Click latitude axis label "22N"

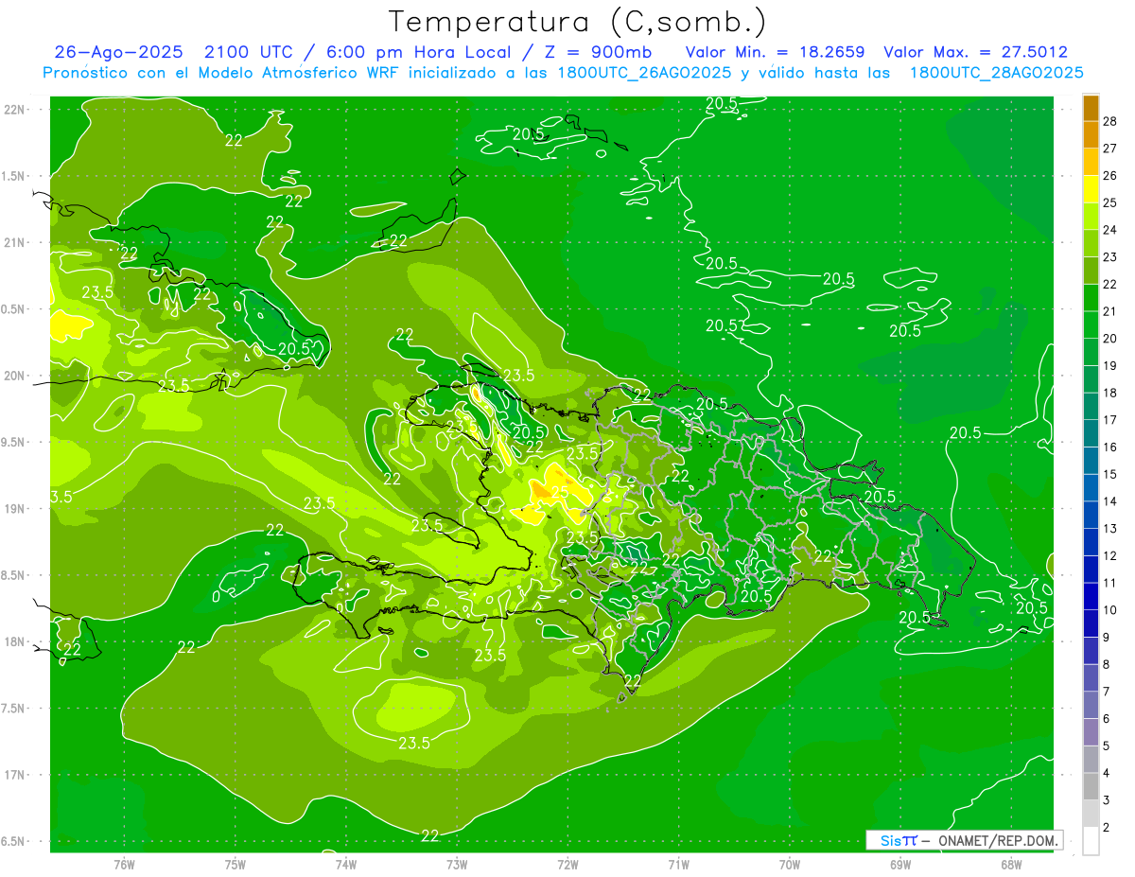pos(15,110)
